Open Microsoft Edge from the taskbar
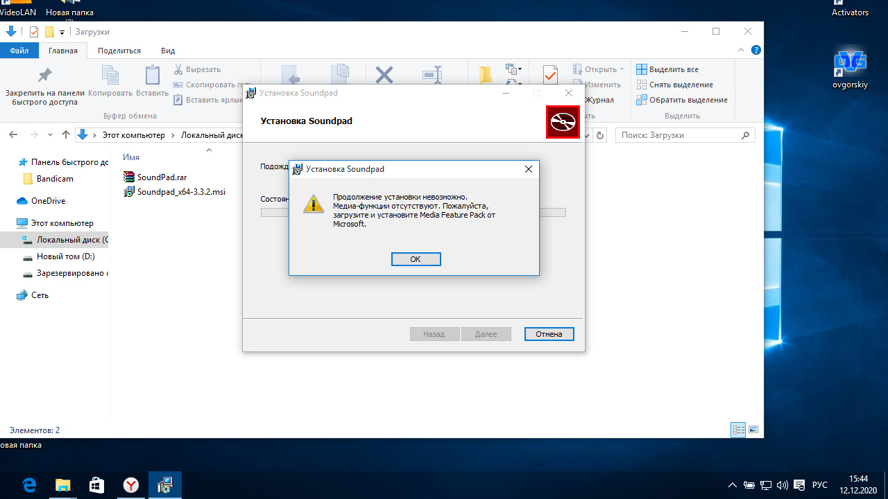Image resolution: width=888 pixels, height=499 pixels. click(29, 485)
